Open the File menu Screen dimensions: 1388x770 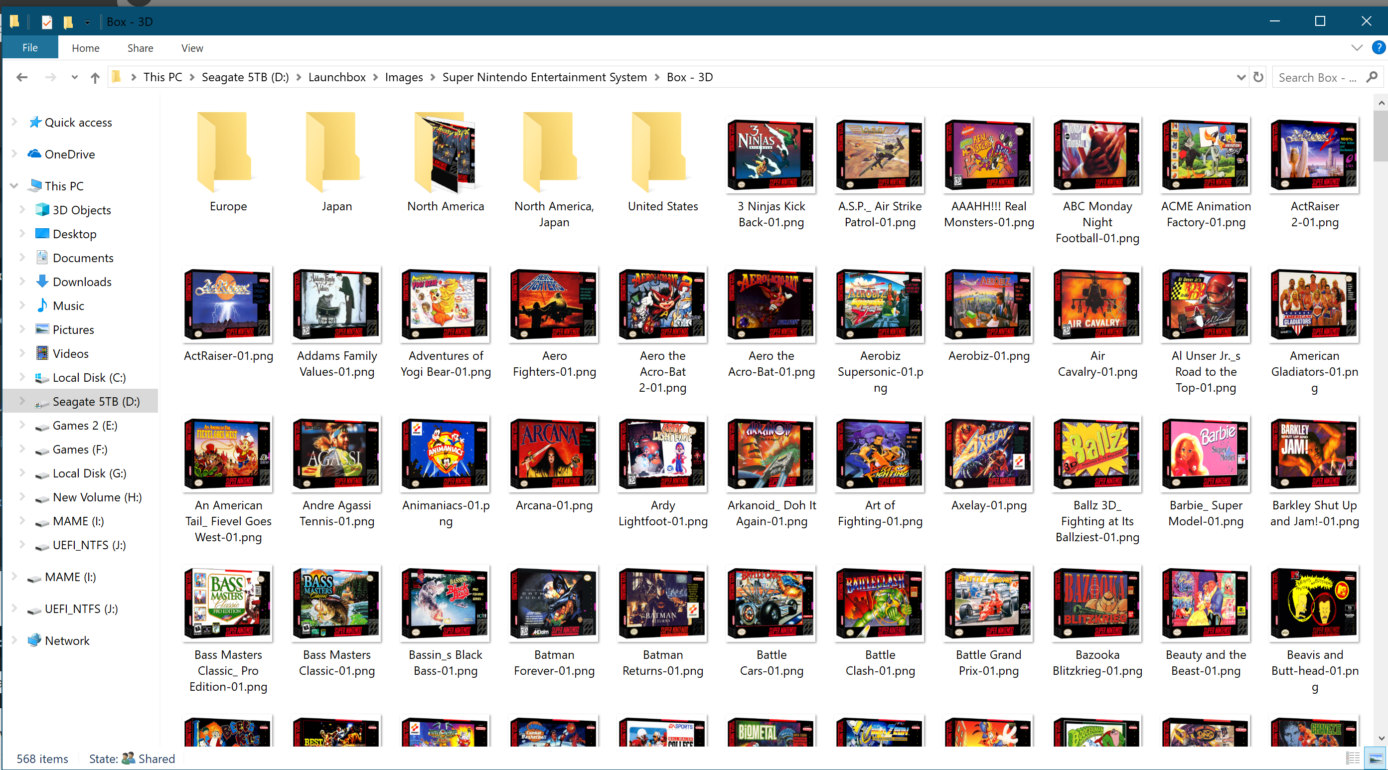30,47
